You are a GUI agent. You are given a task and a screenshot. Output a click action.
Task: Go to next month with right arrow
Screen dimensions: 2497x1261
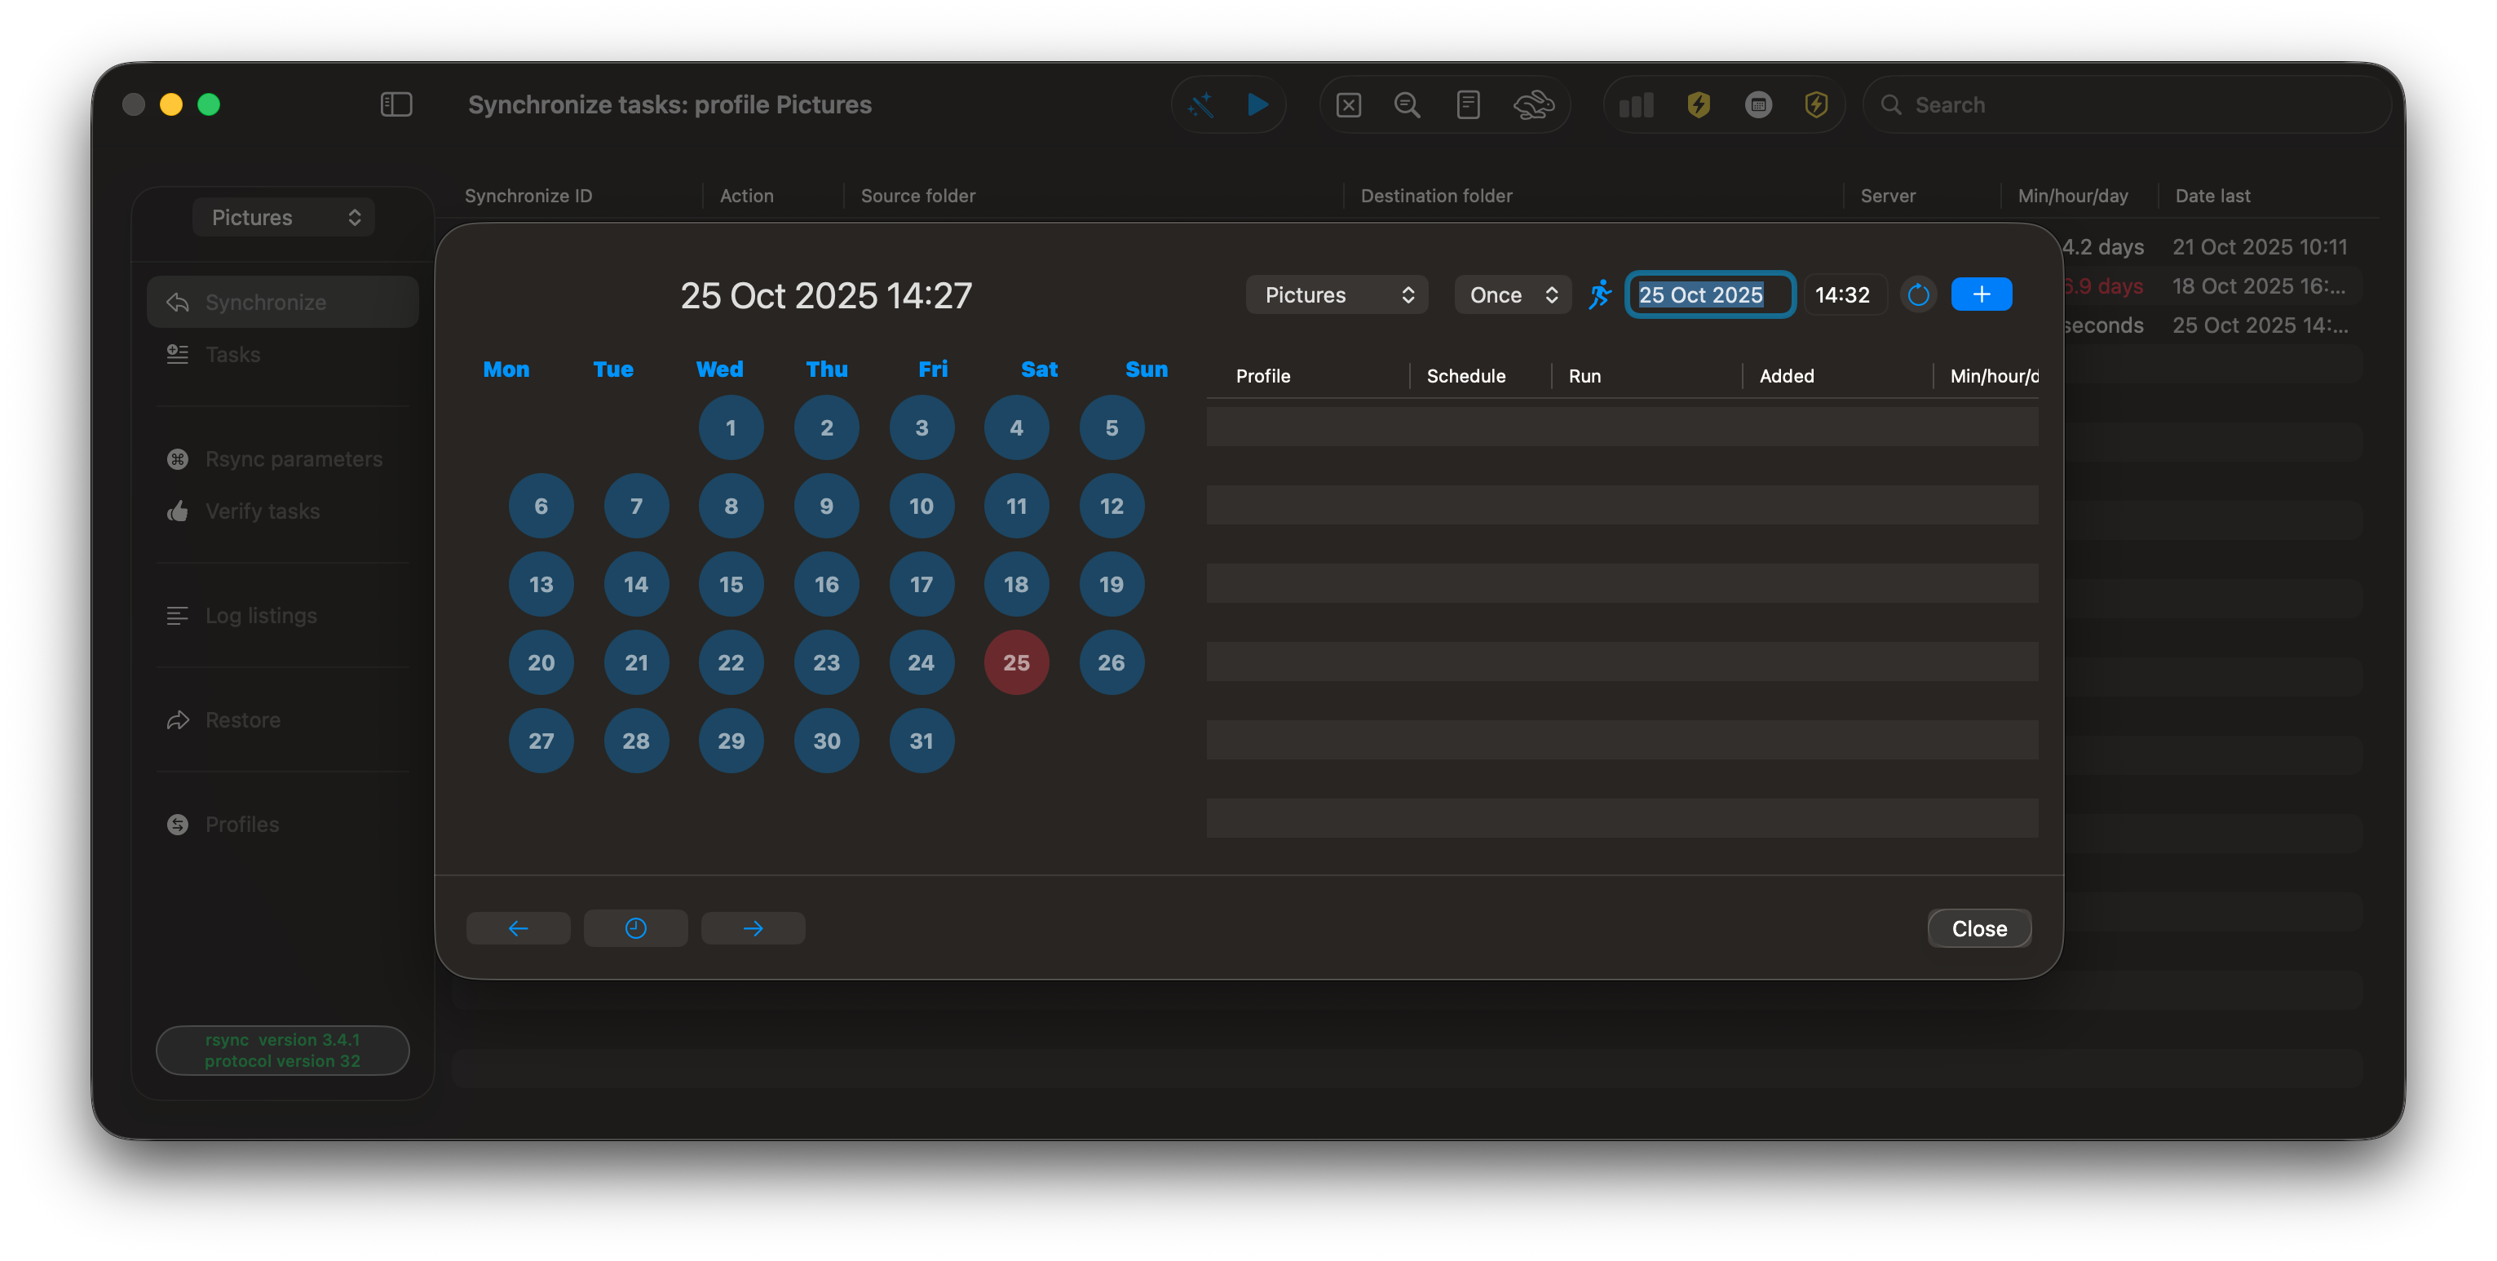tap(752, 928)
